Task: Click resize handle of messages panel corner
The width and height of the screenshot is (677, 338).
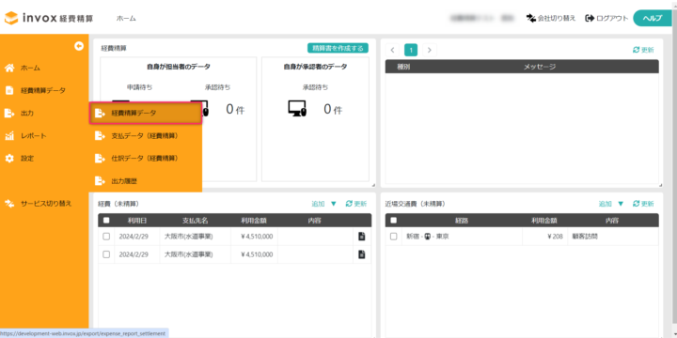Action: (x=660, y=185)
